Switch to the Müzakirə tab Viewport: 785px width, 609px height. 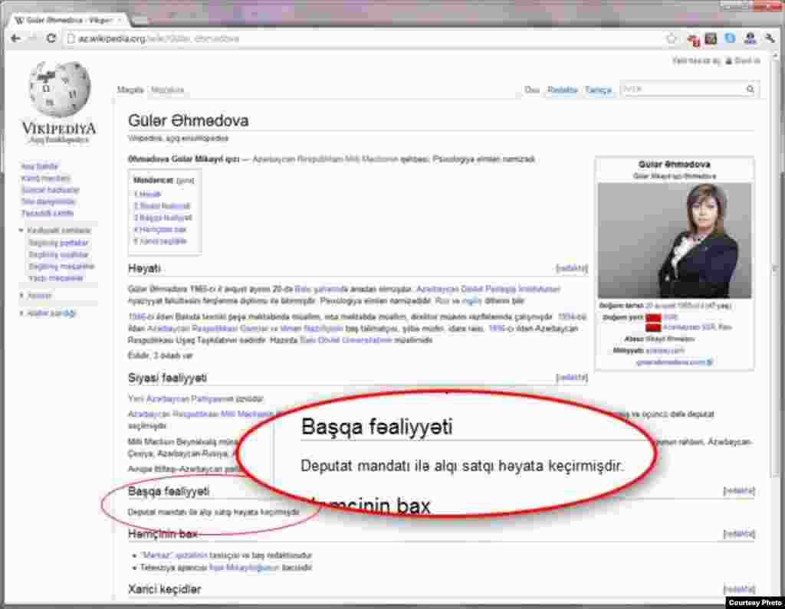pyautogui.click(x=167, y=90)
